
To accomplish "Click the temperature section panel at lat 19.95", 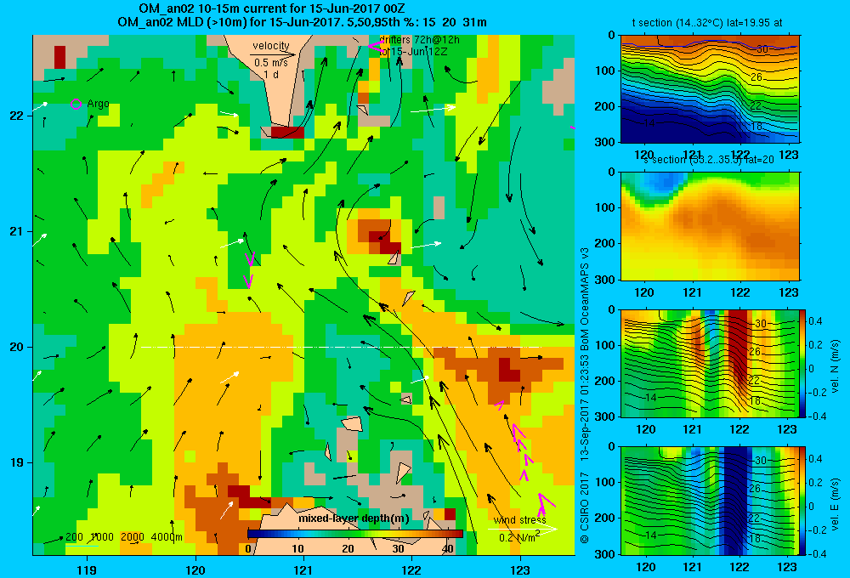I will 710,89.
